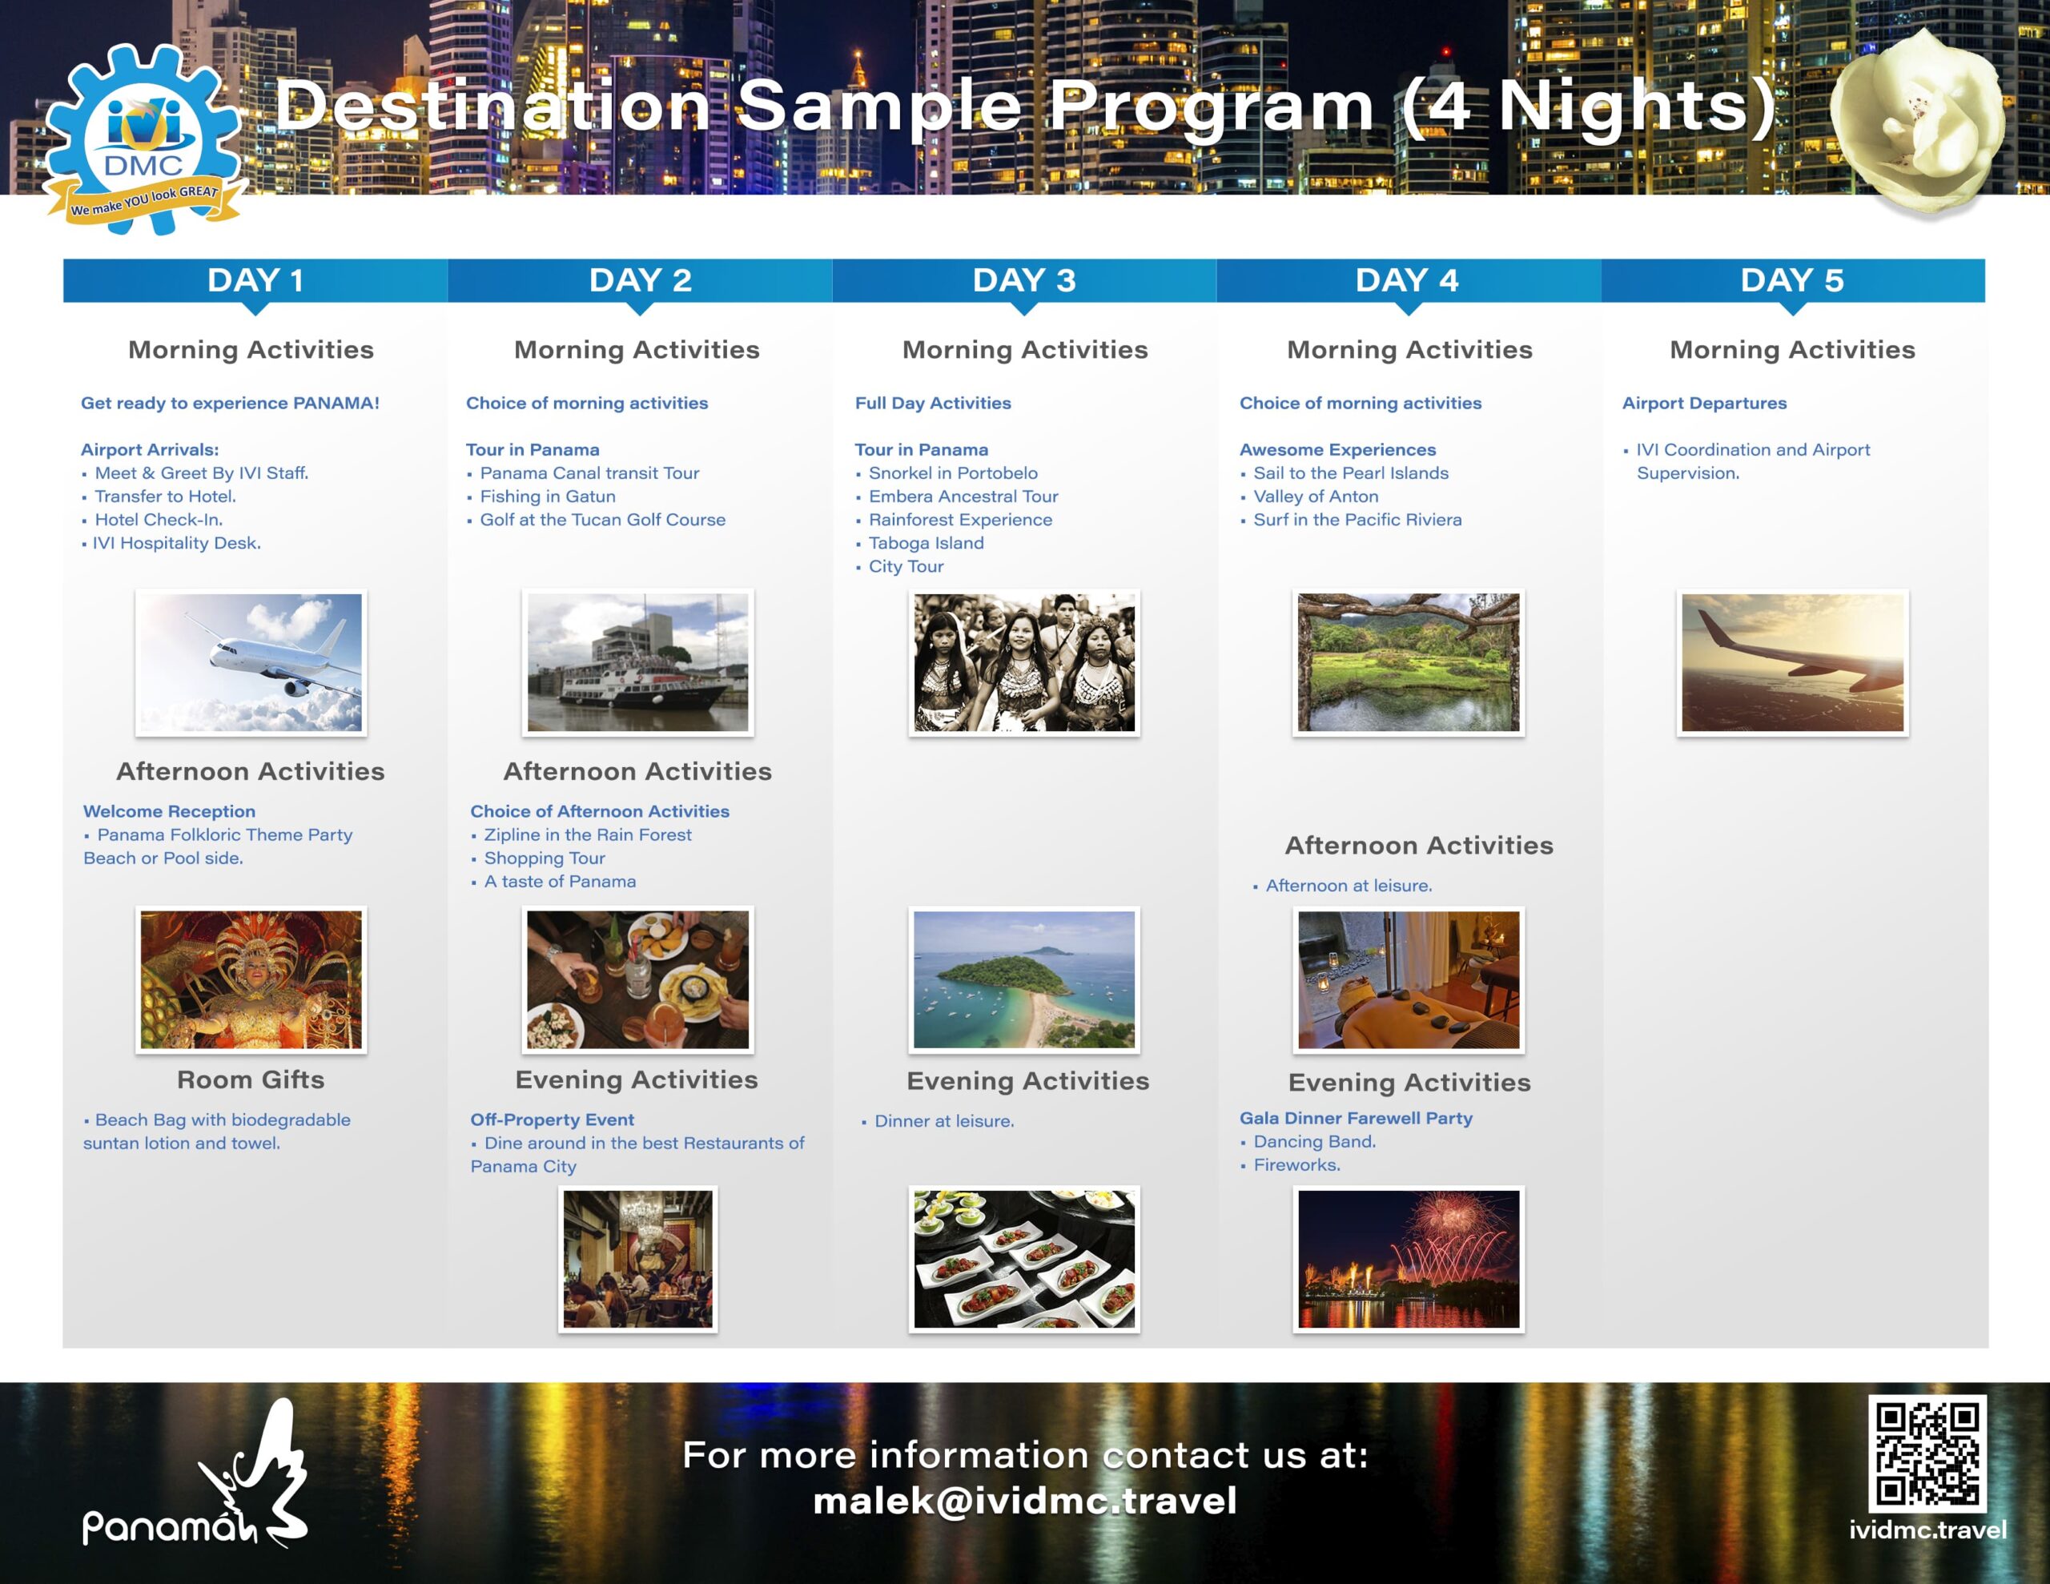Image resolution: width=2050 pixels, height=1584 pixels.
Task: Click the Gala Dinner Farewell Party heading
Action: (1356, 1118)
